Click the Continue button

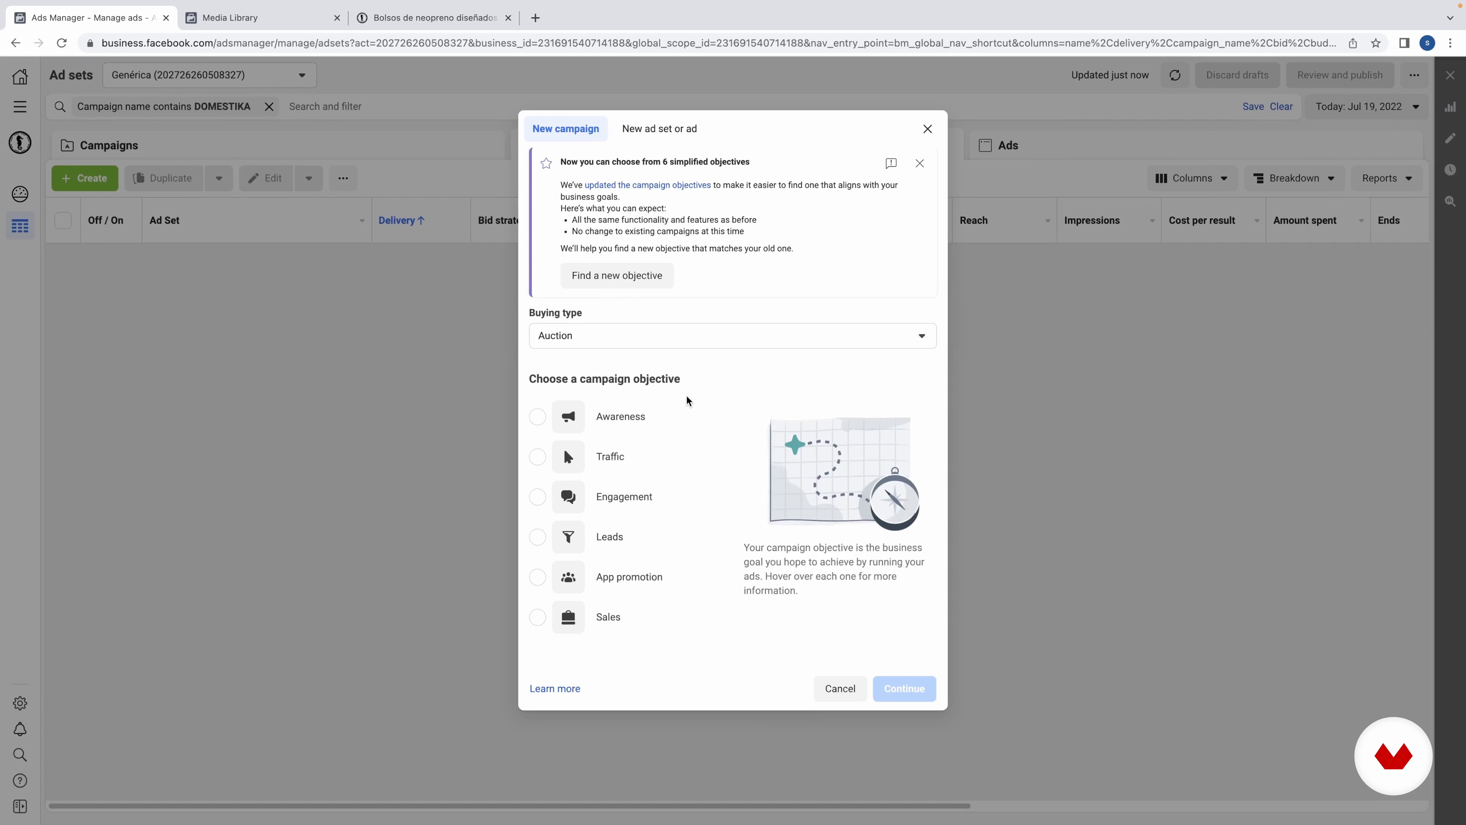click(x=904, y=689)
